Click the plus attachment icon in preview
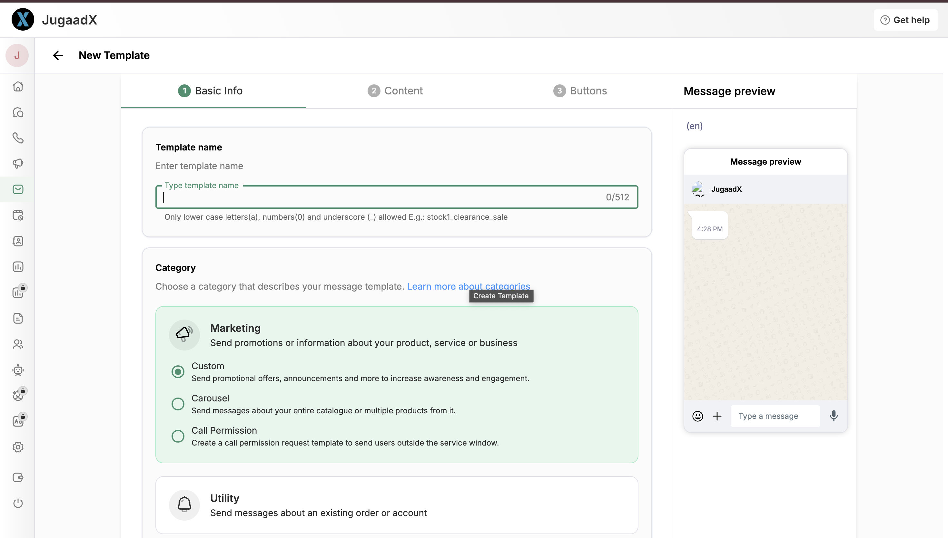The width and height of the screenshot is (948, 538). [717, 416]
